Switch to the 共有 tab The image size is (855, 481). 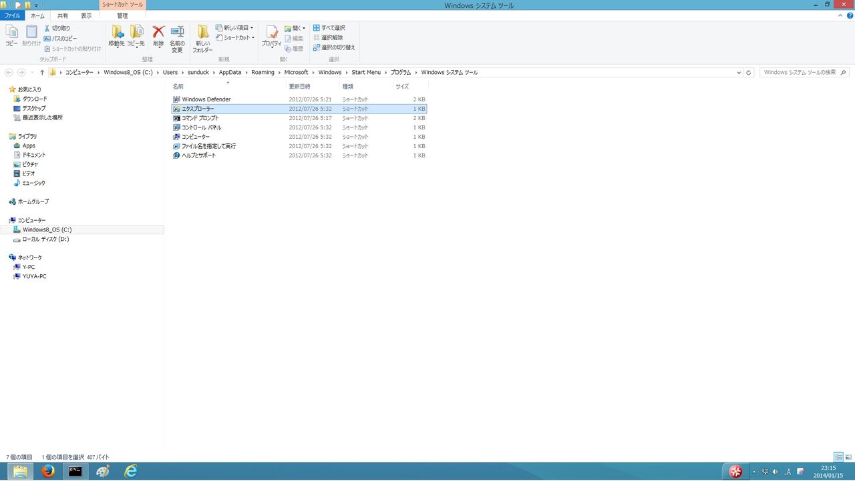click(x=62, y=15)
